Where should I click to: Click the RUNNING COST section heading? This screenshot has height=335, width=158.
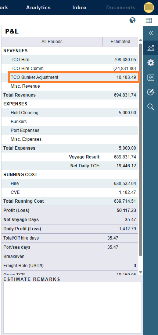(x=21, y=175)
